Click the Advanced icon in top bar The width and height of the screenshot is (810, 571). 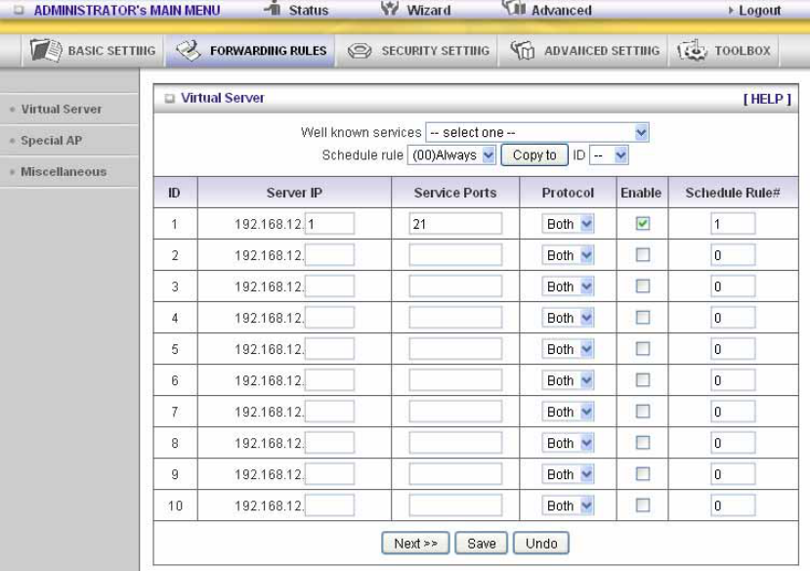click(x=514, y=7)
